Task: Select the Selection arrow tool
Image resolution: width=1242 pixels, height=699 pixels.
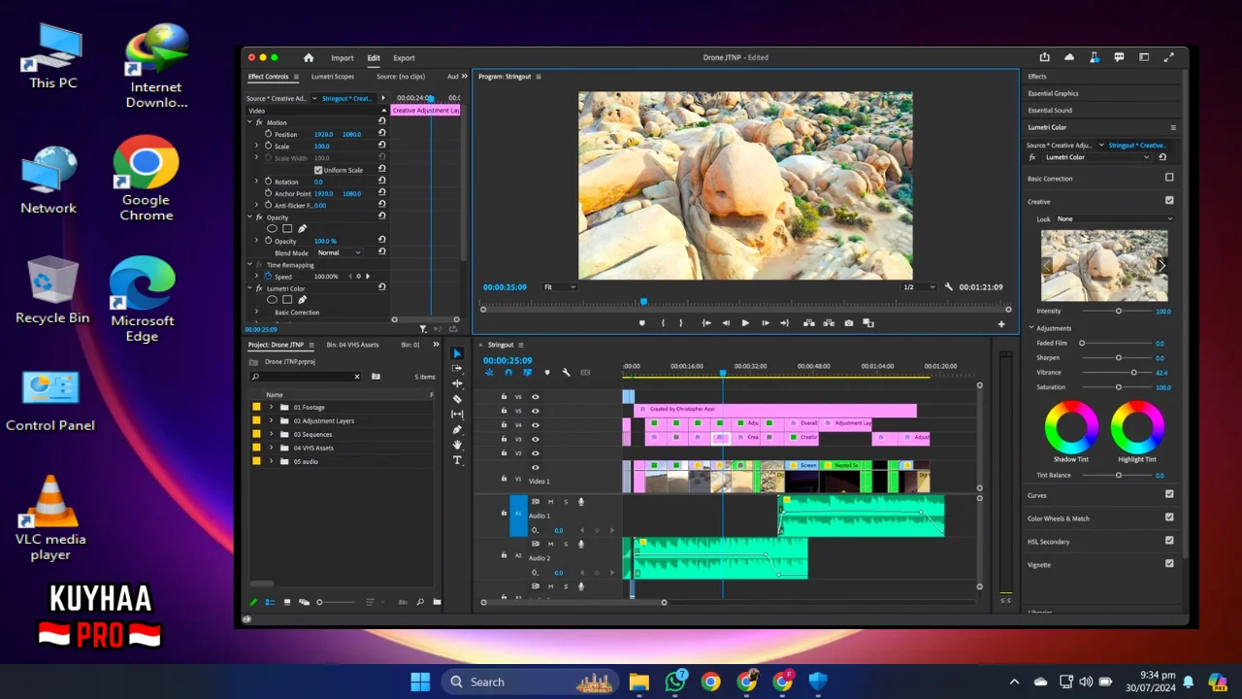Action: [x=457, y=353]
